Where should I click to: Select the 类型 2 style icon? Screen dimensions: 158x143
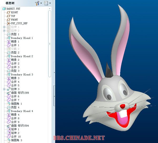(9, 53)
